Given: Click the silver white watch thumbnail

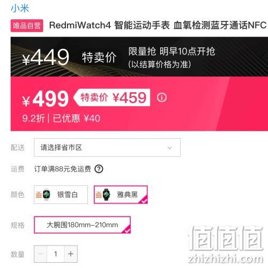Looking at the screenshot, I should point(46,195).
